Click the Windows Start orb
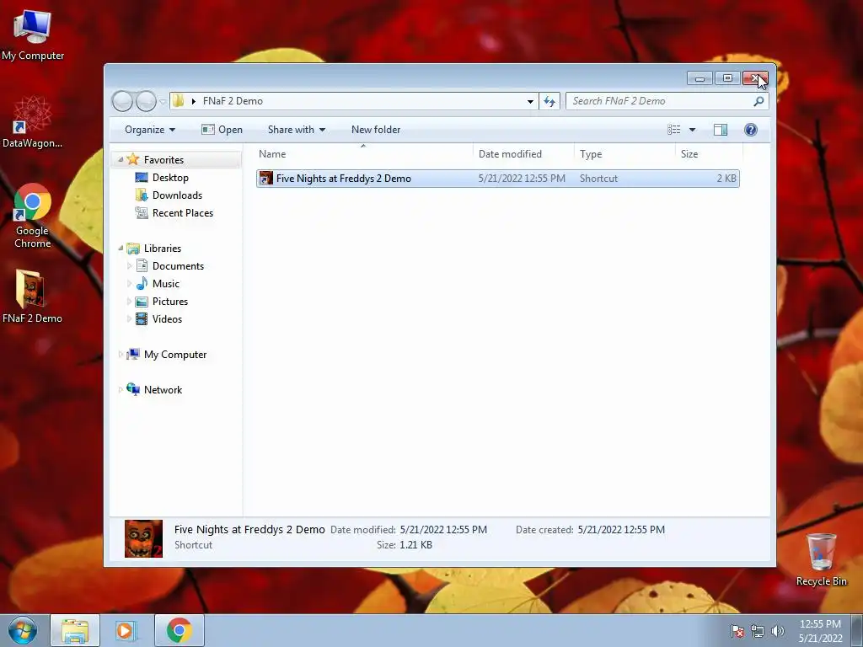Viewport: 863px width, 647px height. click(x=23, y=630)
